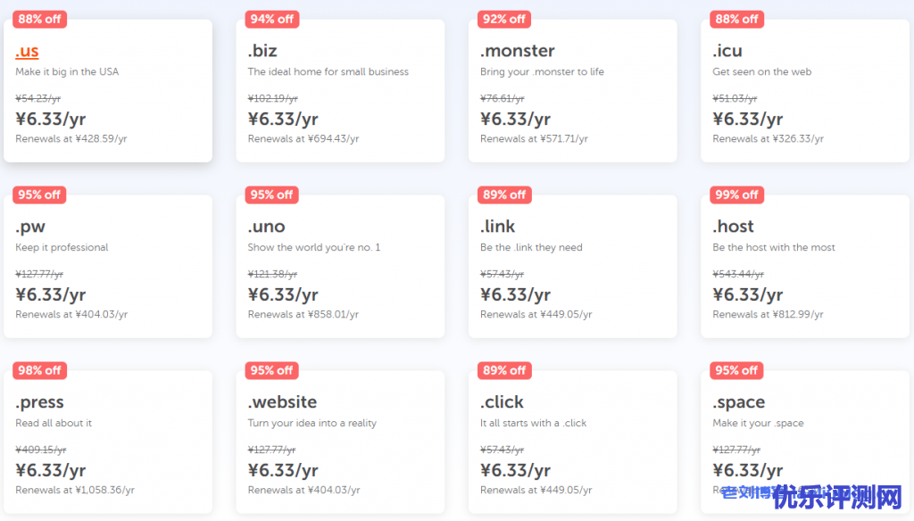
Task: Choose the .icu domain name
Action: tap(727, 51)
